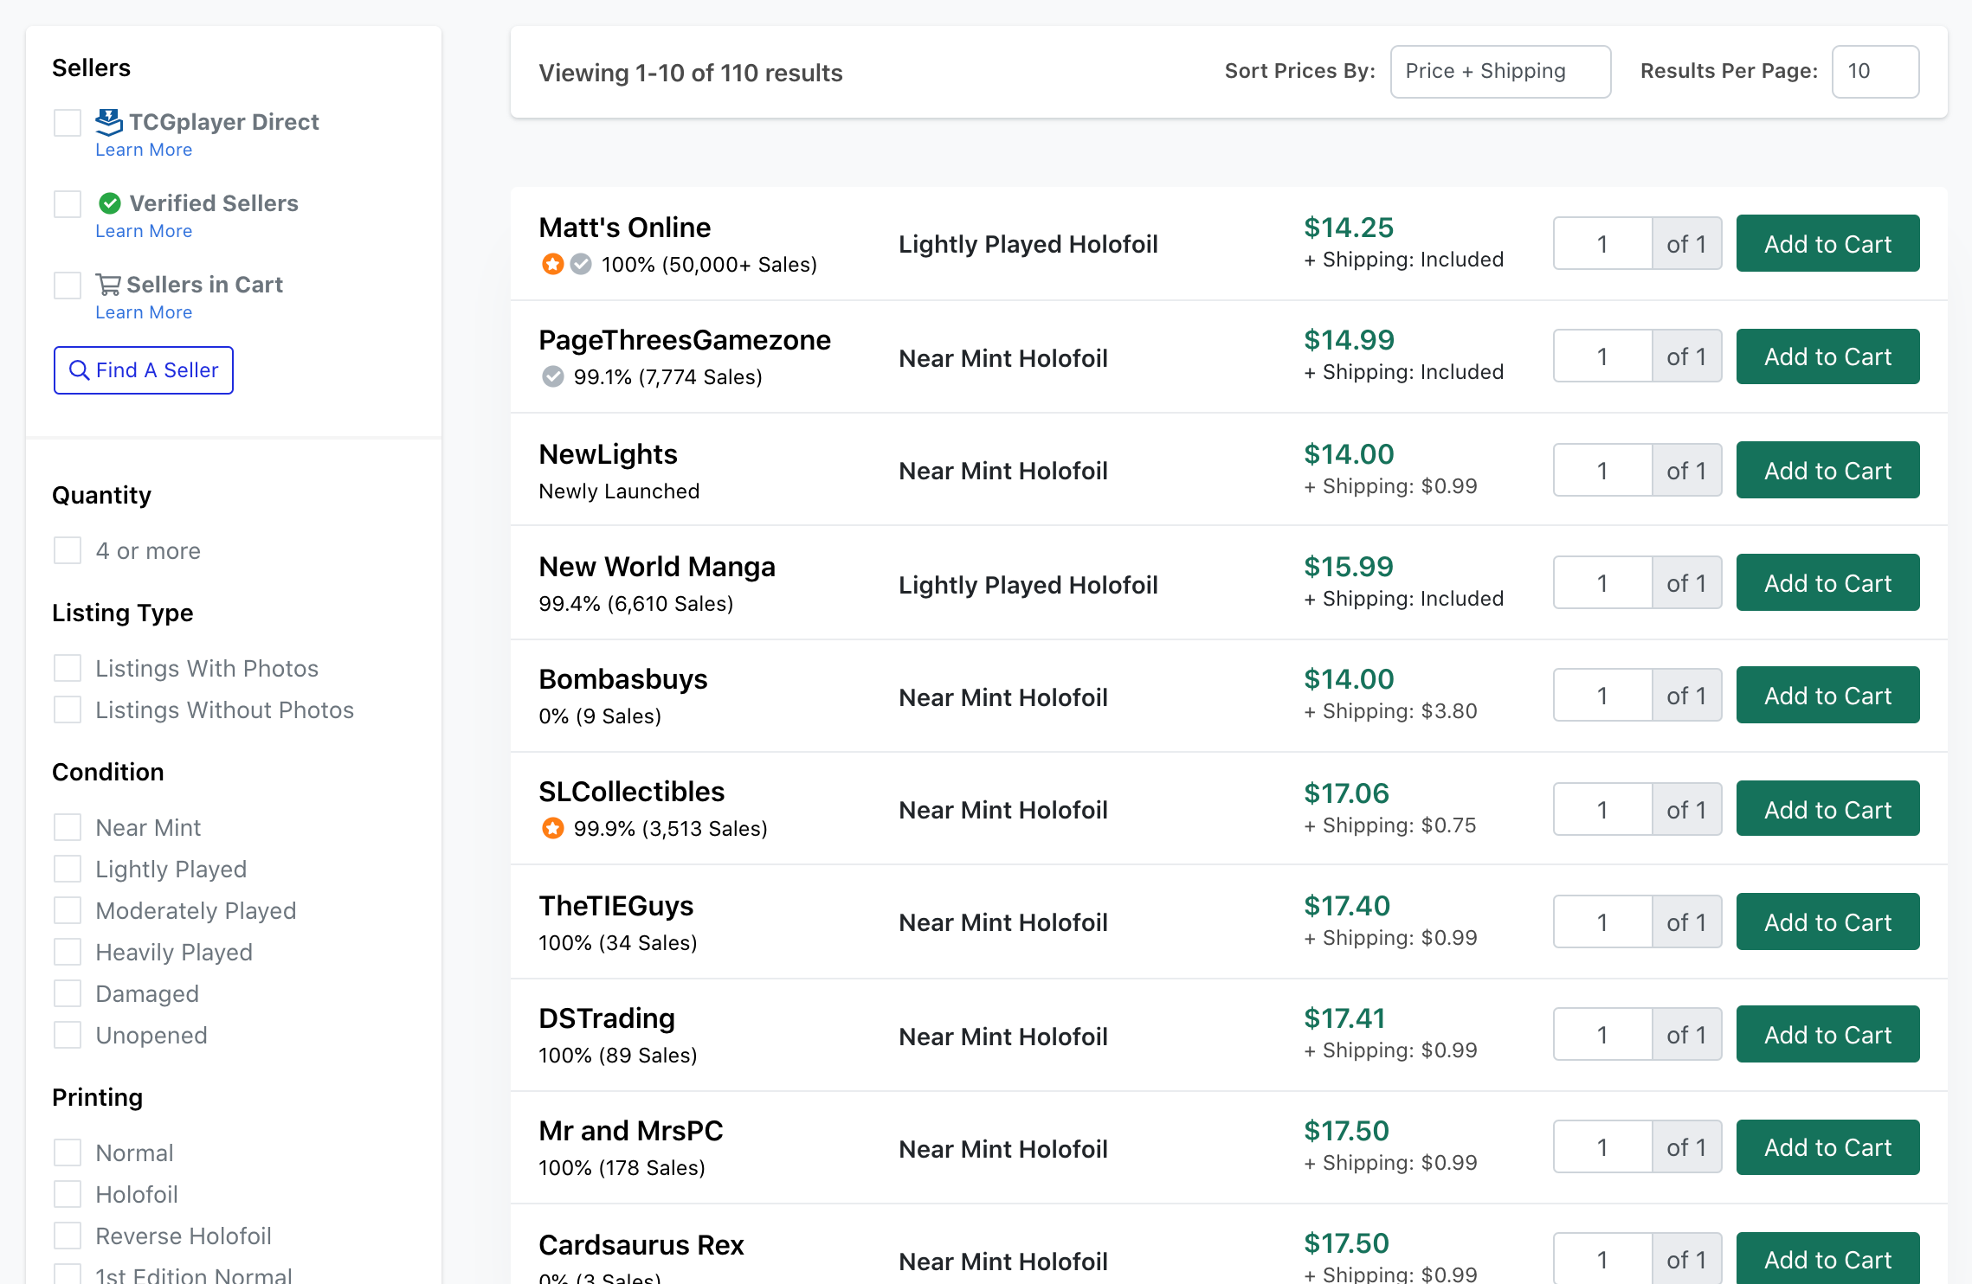Click quantity field for Matt's Online
Image resolution: width=1972 pixels, height=1284 pixels.
coord(1602,244)
